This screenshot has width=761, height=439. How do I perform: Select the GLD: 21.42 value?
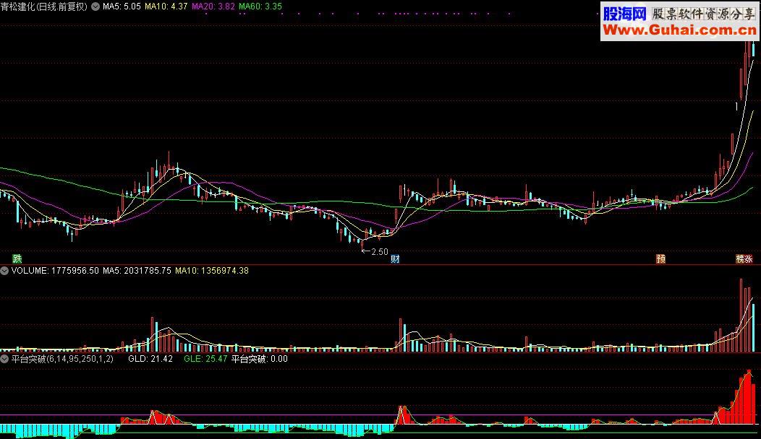click(x=150, y=359)
